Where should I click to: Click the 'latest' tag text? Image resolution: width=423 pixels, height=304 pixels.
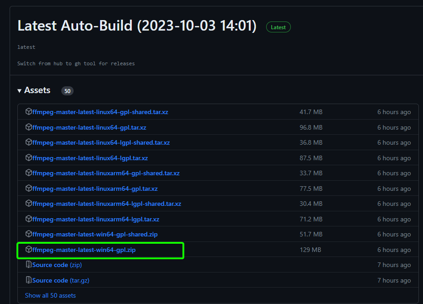point(26,47)
